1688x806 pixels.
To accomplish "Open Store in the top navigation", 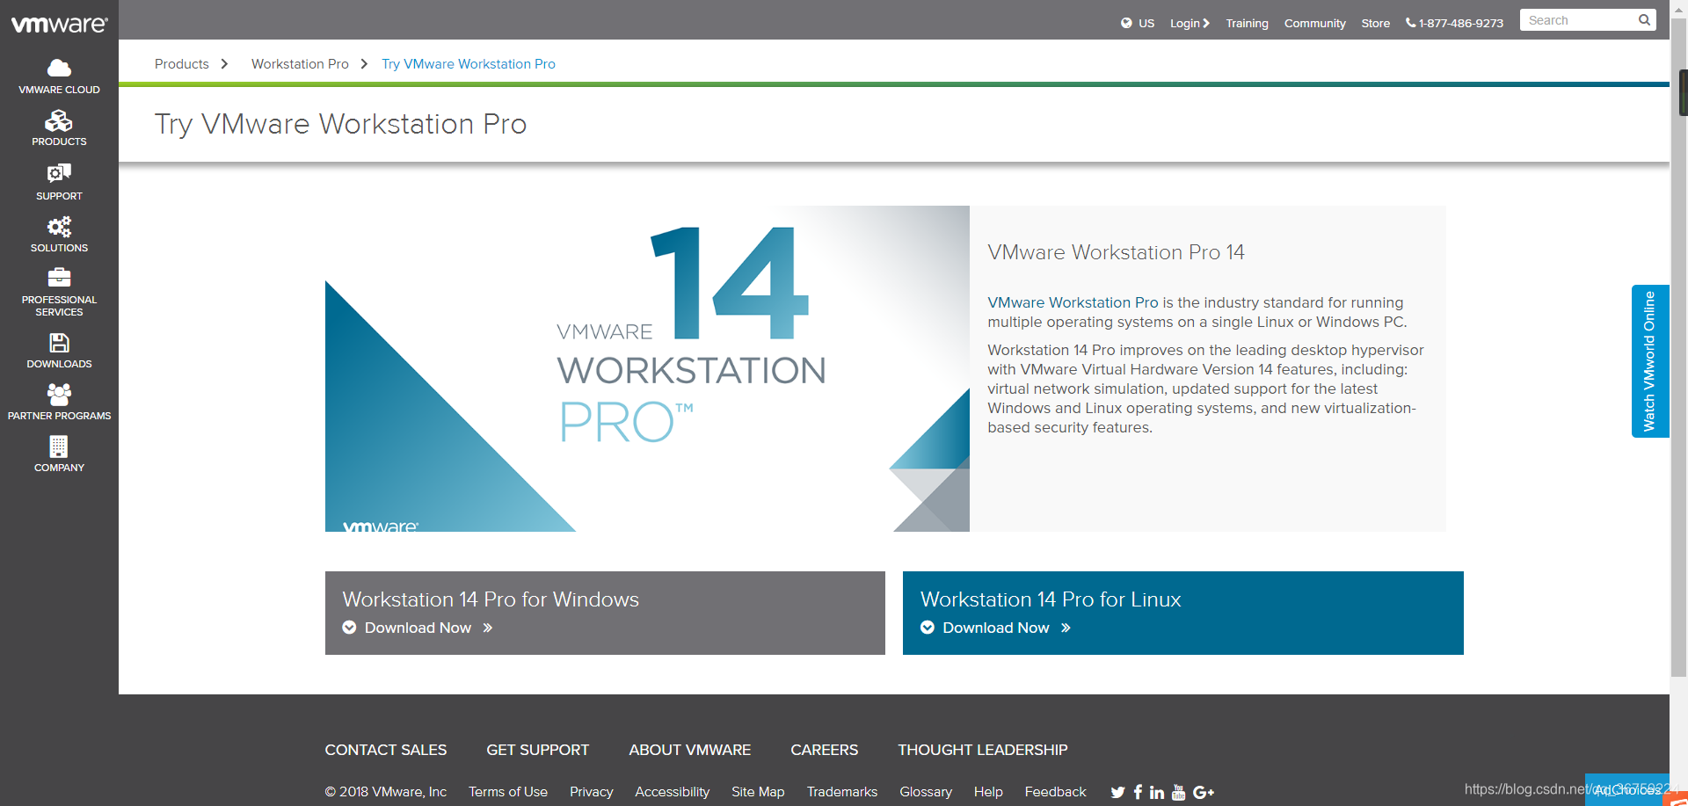I will [1375, 23].
